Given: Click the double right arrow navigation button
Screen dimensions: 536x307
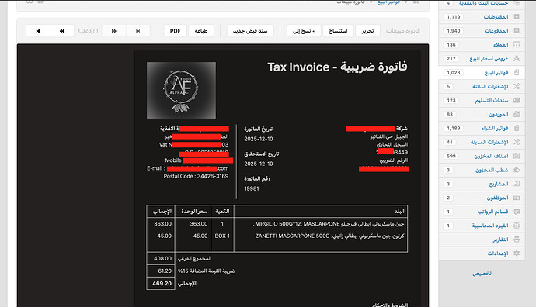Looking at the screenshot, I should point(114,31).
